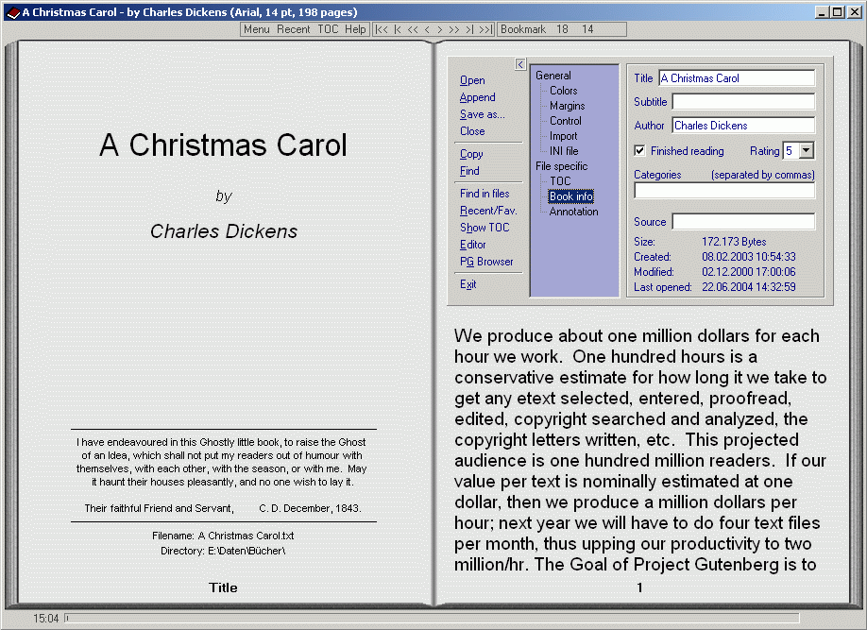Collapse the menu panel with the < icon
This screenshot has width=867, height=630.
tap(520, 65)
